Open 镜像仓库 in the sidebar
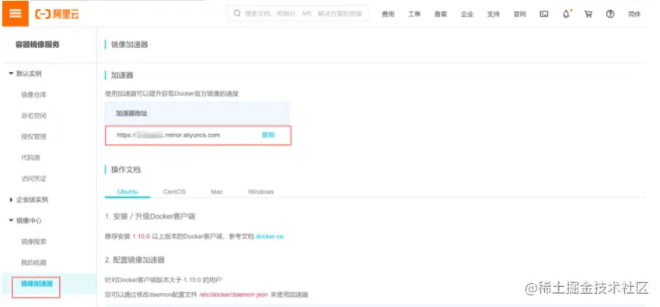This screenshot has height=307, width=660. 33,95
